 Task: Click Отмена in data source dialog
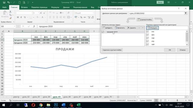pos(182,50)
